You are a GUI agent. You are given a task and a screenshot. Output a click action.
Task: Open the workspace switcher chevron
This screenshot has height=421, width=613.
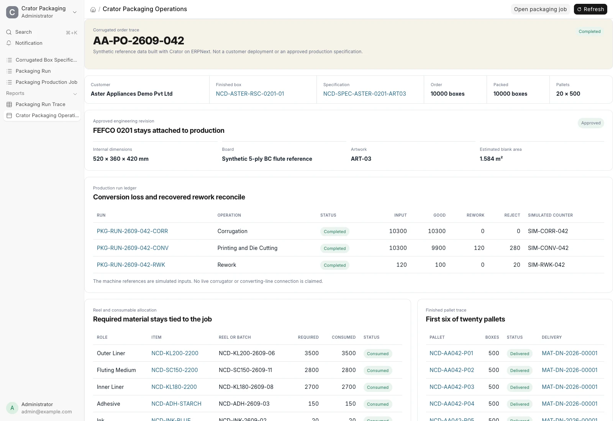75,12
